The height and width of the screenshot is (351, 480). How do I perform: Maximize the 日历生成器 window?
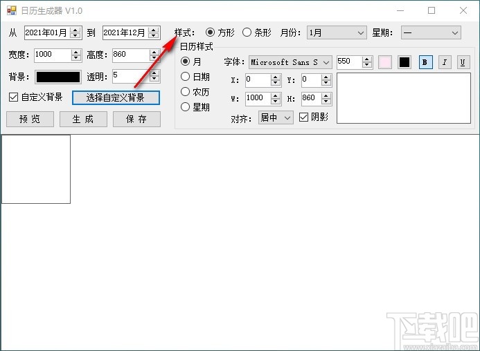(x=432, y=10)
